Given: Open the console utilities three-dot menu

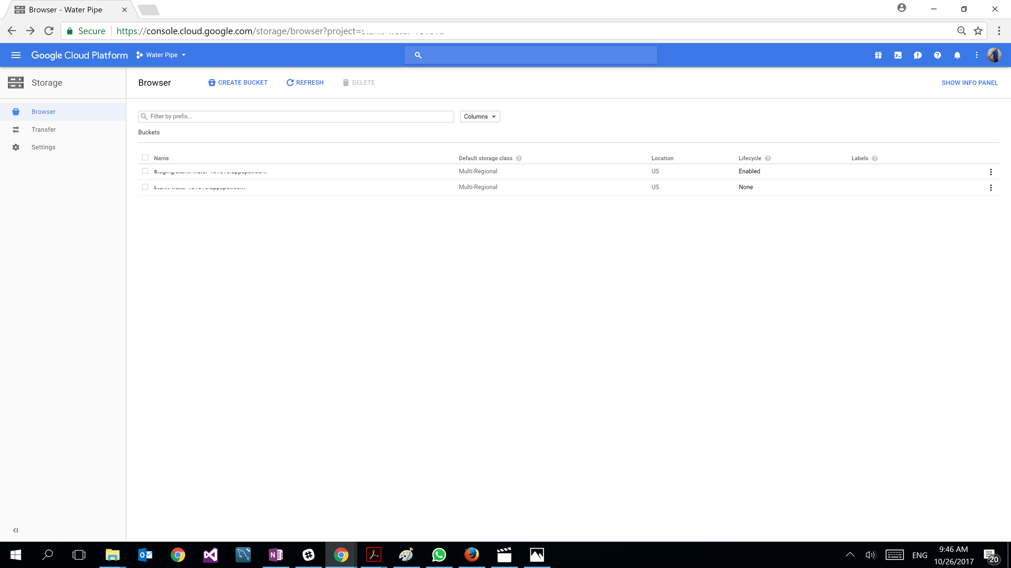Looking at the screenshot, I should click(x=976, y=55).
